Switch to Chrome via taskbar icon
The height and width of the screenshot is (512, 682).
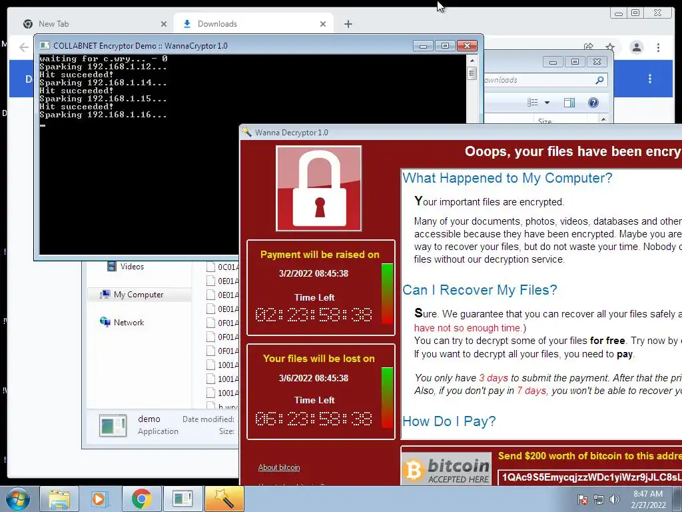(x=141, y=499)
